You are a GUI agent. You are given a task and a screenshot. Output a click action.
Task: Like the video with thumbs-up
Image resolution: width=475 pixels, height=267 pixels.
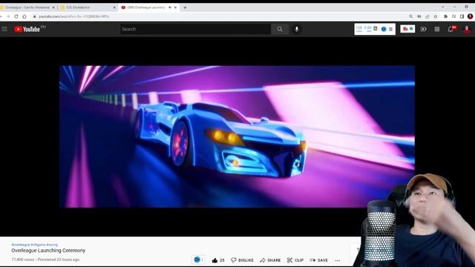(214, 260)
